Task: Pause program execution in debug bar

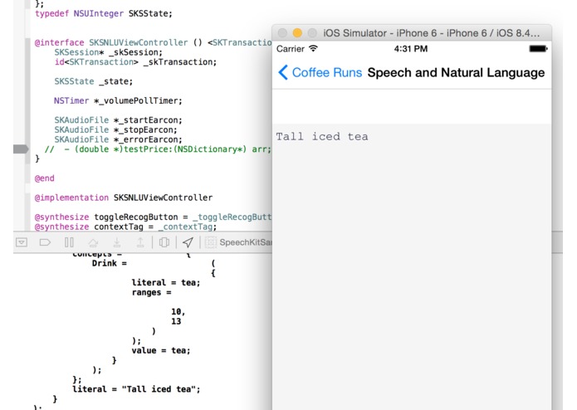Action: point(69,242)
